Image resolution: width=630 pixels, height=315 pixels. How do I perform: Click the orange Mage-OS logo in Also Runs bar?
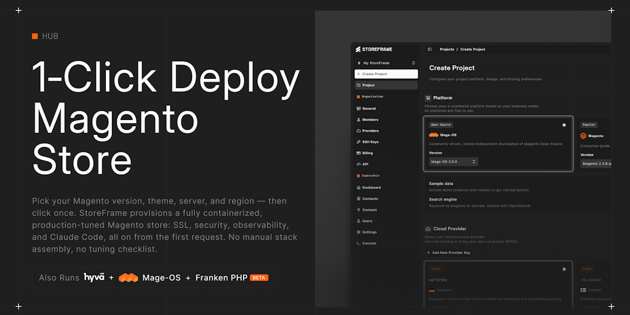(128, 277)
